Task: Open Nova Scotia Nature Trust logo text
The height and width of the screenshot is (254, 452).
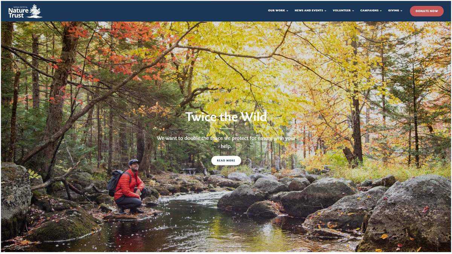Action: [18, 12]
